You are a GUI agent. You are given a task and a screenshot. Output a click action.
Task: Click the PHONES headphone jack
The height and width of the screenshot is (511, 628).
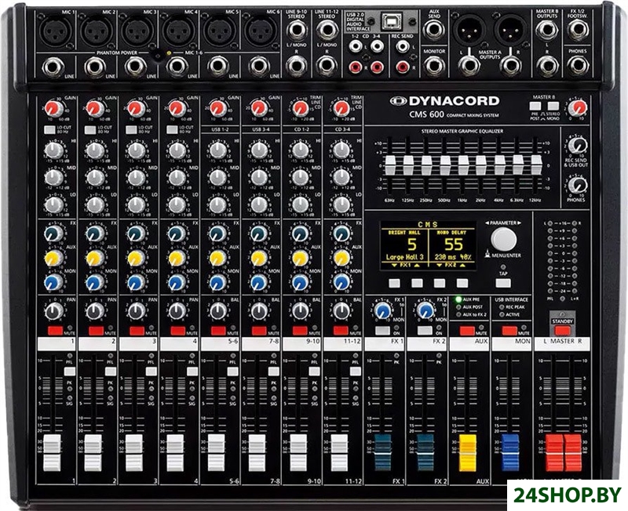point(579,66)
